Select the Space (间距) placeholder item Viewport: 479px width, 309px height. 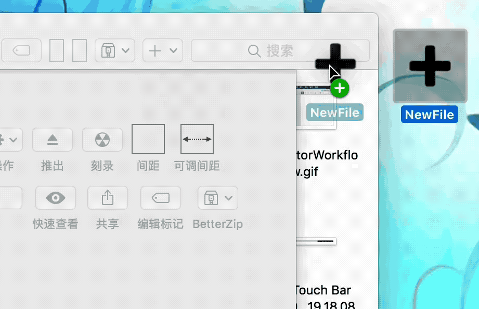tap(148, 139)
